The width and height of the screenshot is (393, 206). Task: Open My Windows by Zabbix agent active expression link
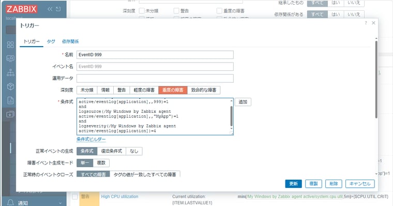click(x=295, y=197)
